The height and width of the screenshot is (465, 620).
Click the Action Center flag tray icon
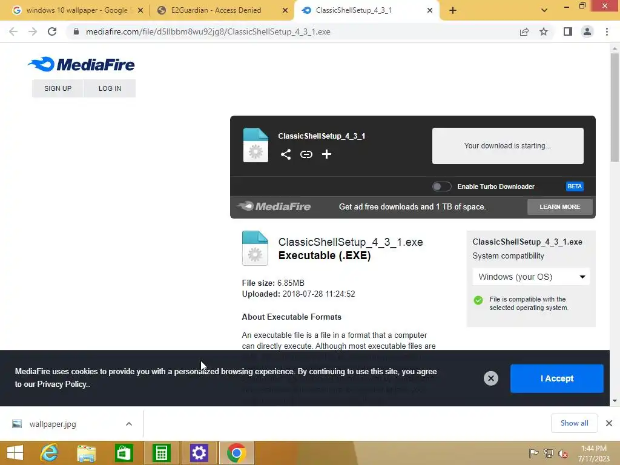coord(533,453)
